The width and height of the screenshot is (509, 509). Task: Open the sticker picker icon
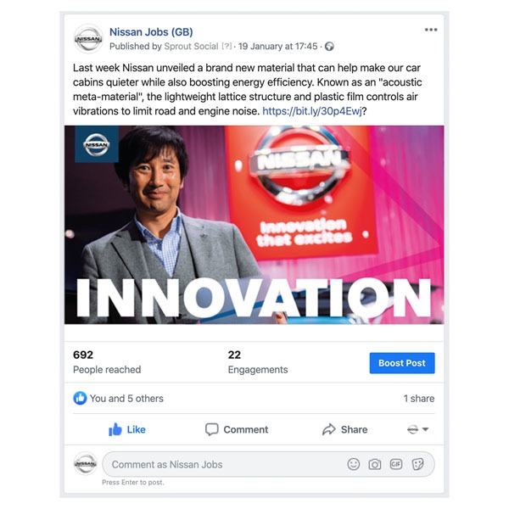[417, 464]
